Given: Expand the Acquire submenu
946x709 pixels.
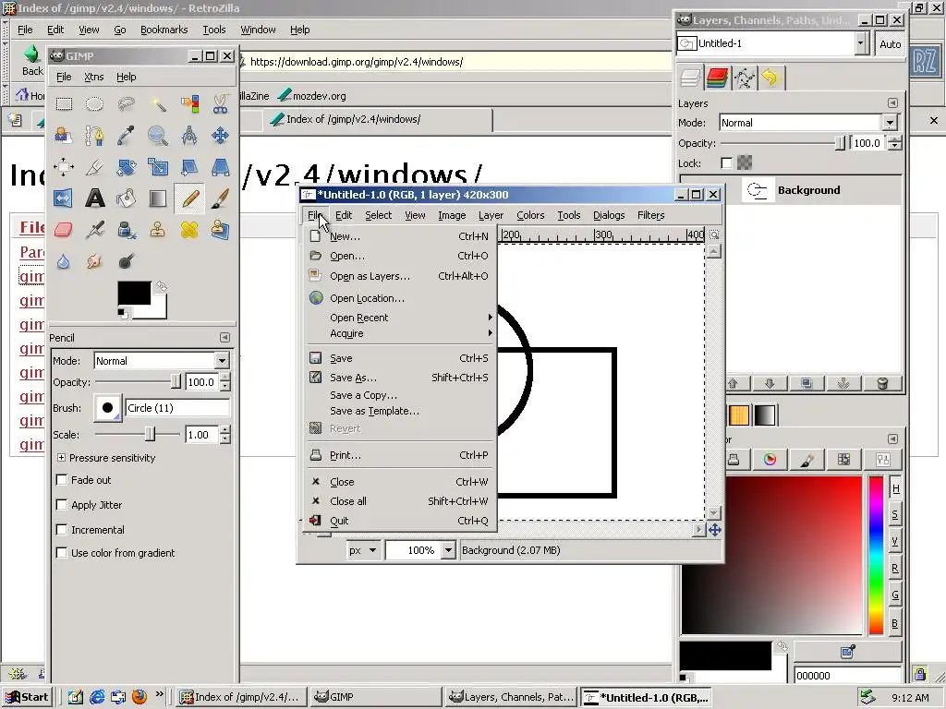Looking at the screenshot, I should pos(401,333).
